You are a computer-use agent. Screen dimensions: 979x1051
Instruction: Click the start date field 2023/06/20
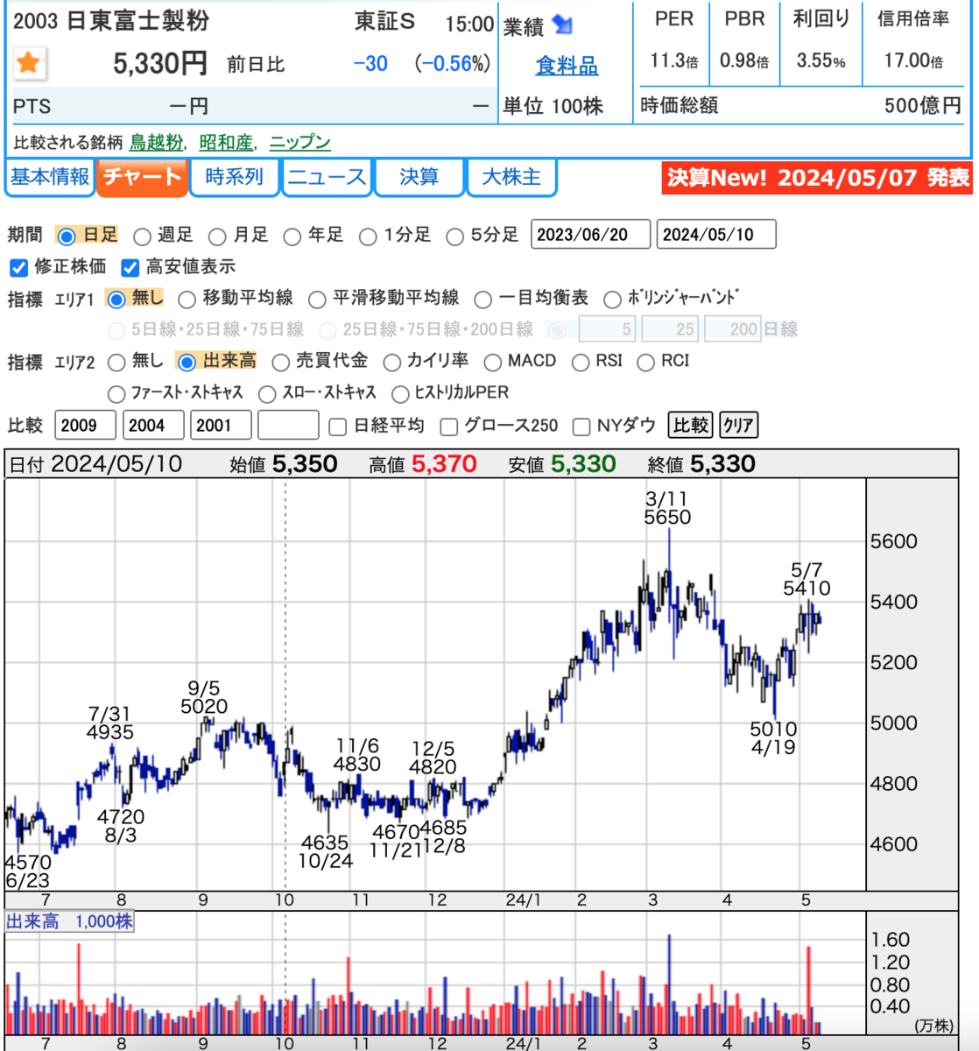tap(590, 235)
